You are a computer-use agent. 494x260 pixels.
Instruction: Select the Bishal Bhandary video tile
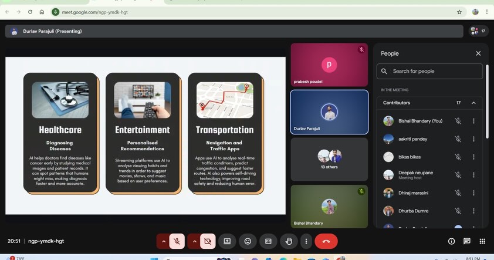tap(329, 207)
